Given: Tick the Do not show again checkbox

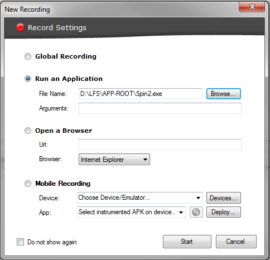Looking at the screenshot, I should (20, 242).
